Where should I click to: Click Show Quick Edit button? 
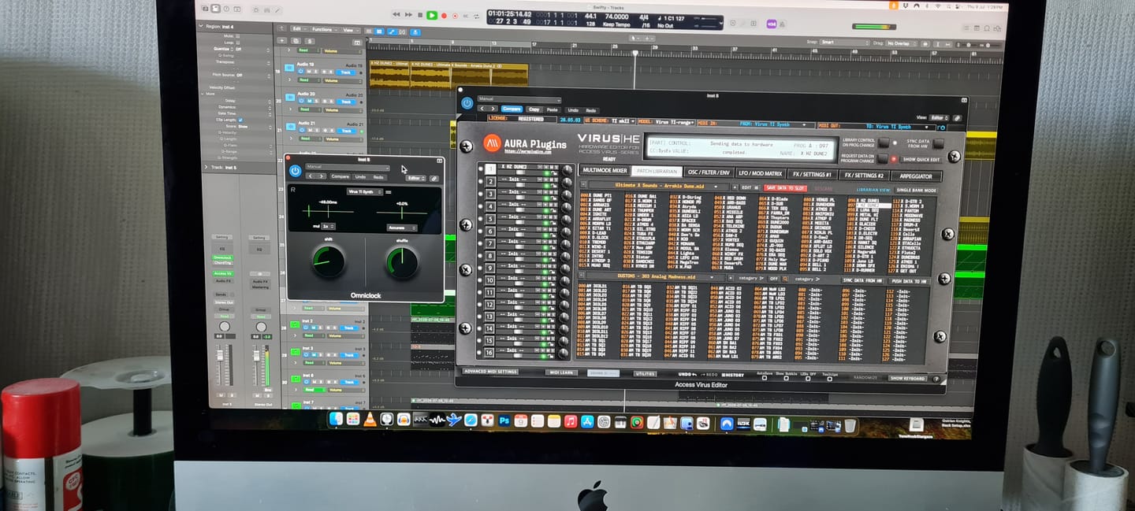click(921, 160)
